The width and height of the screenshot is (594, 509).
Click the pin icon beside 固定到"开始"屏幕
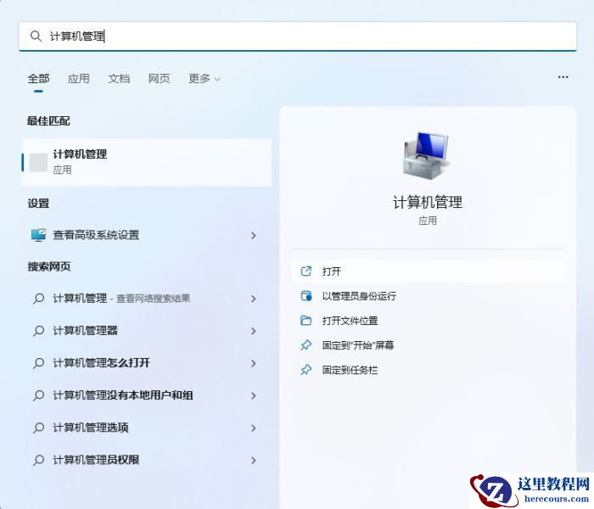(306, 345)
